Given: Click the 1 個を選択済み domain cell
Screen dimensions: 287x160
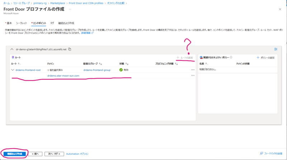Looking at the screenshot, I should point(55,70).
